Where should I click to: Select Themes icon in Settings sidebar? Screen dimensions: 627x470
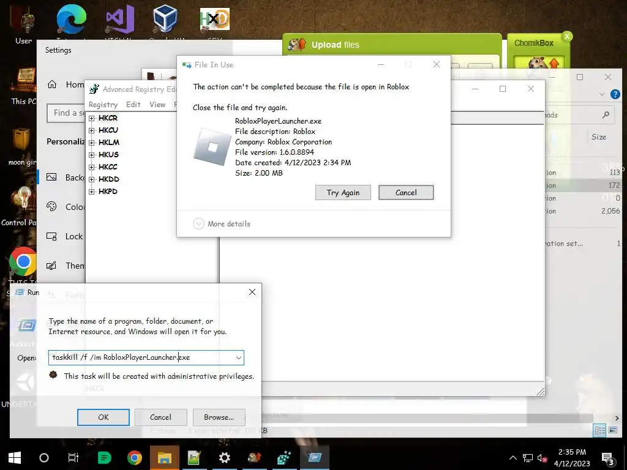coord(51,266)
